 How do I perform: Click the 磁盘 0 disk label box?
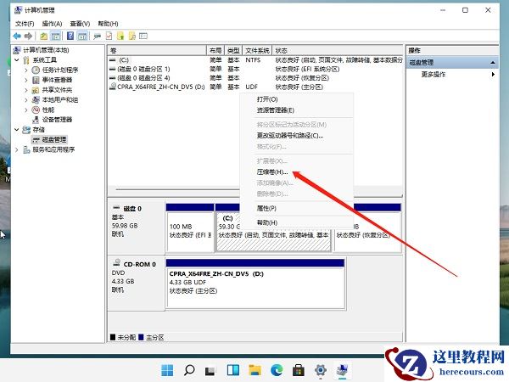(x=136, y=227)
